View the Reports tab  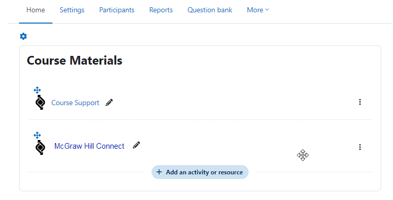click(161, 10)
